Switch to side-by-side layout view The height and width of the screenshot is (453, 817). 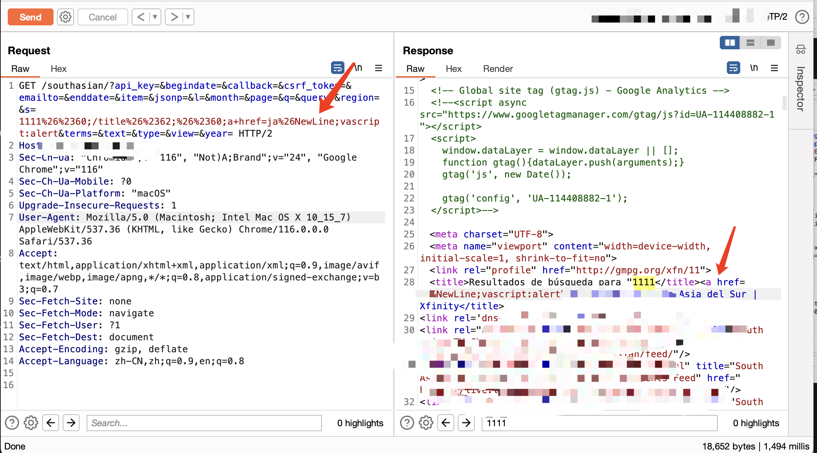730,43
